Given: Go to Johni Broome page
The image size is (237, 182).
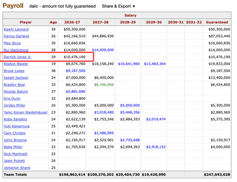Looking at the screenshot, I should click(15, 140).
